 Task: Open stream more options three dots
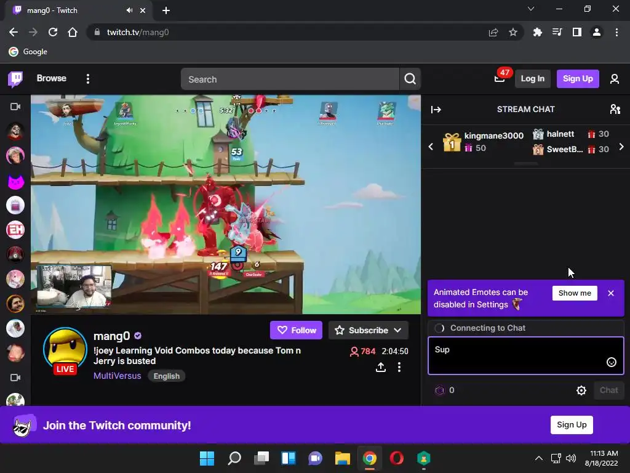[x=399, y=367]
